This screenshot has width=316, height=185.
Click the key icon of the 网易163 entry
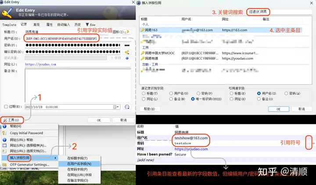click(x=143, y=30)
